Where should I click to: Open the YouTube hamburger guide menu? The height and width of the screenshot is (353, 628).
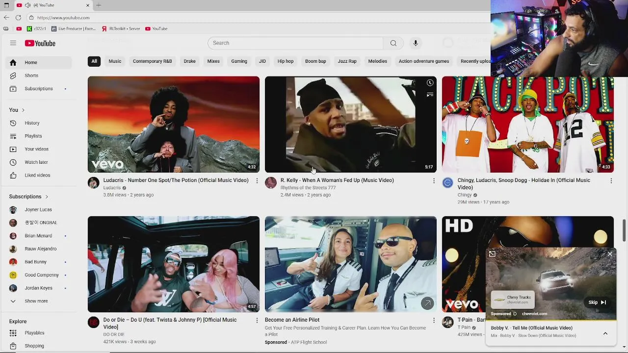click(x=13, y=43)
